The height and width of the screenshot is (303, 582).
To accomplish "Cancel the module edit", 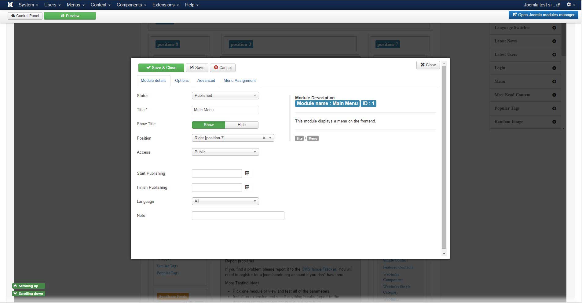I will (x=223, y=68).
